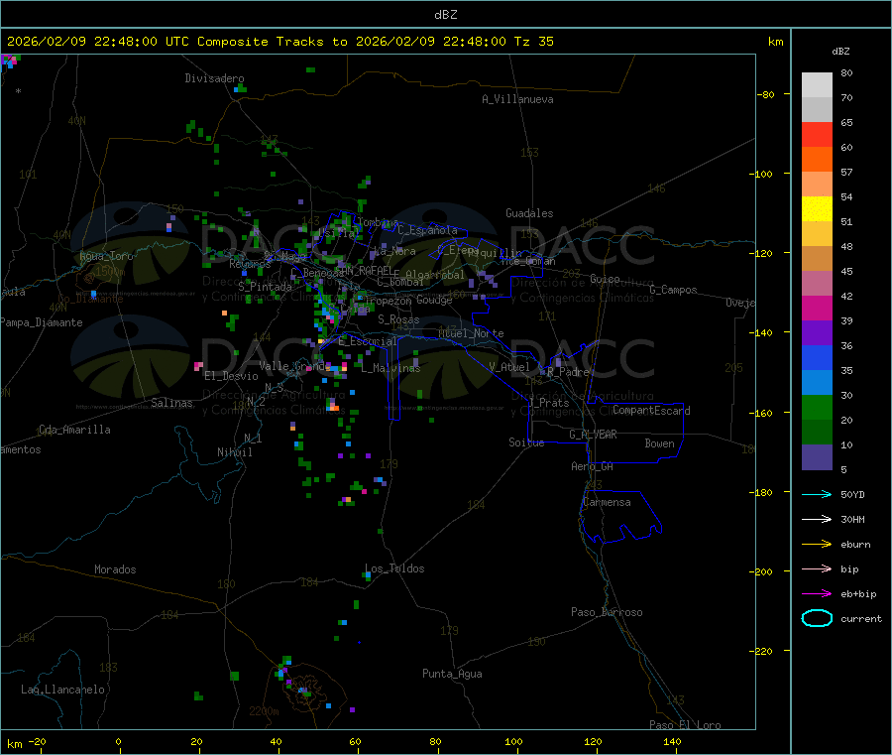892x755 pixels.
Task: Click the Goudge map label
Action: [435, 300]
